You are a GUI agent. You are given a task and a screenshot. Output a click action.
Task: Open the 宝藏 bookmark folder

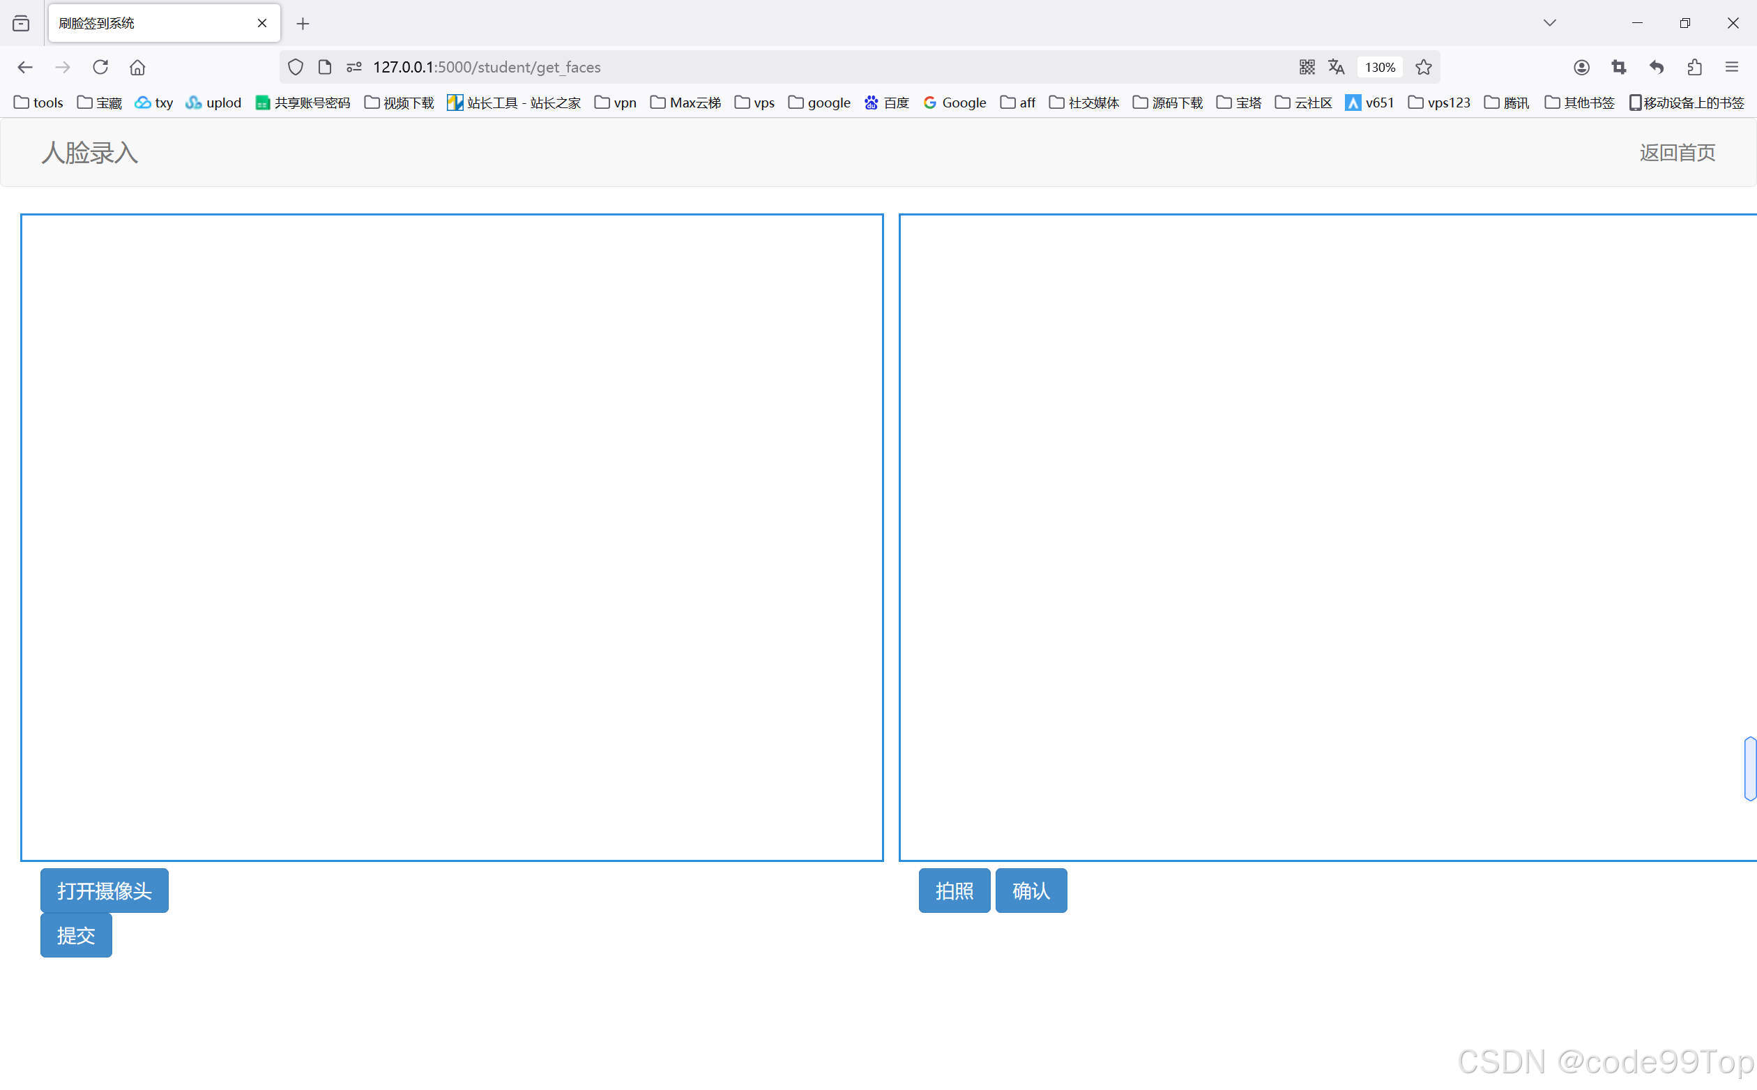(x=100, y=103)
